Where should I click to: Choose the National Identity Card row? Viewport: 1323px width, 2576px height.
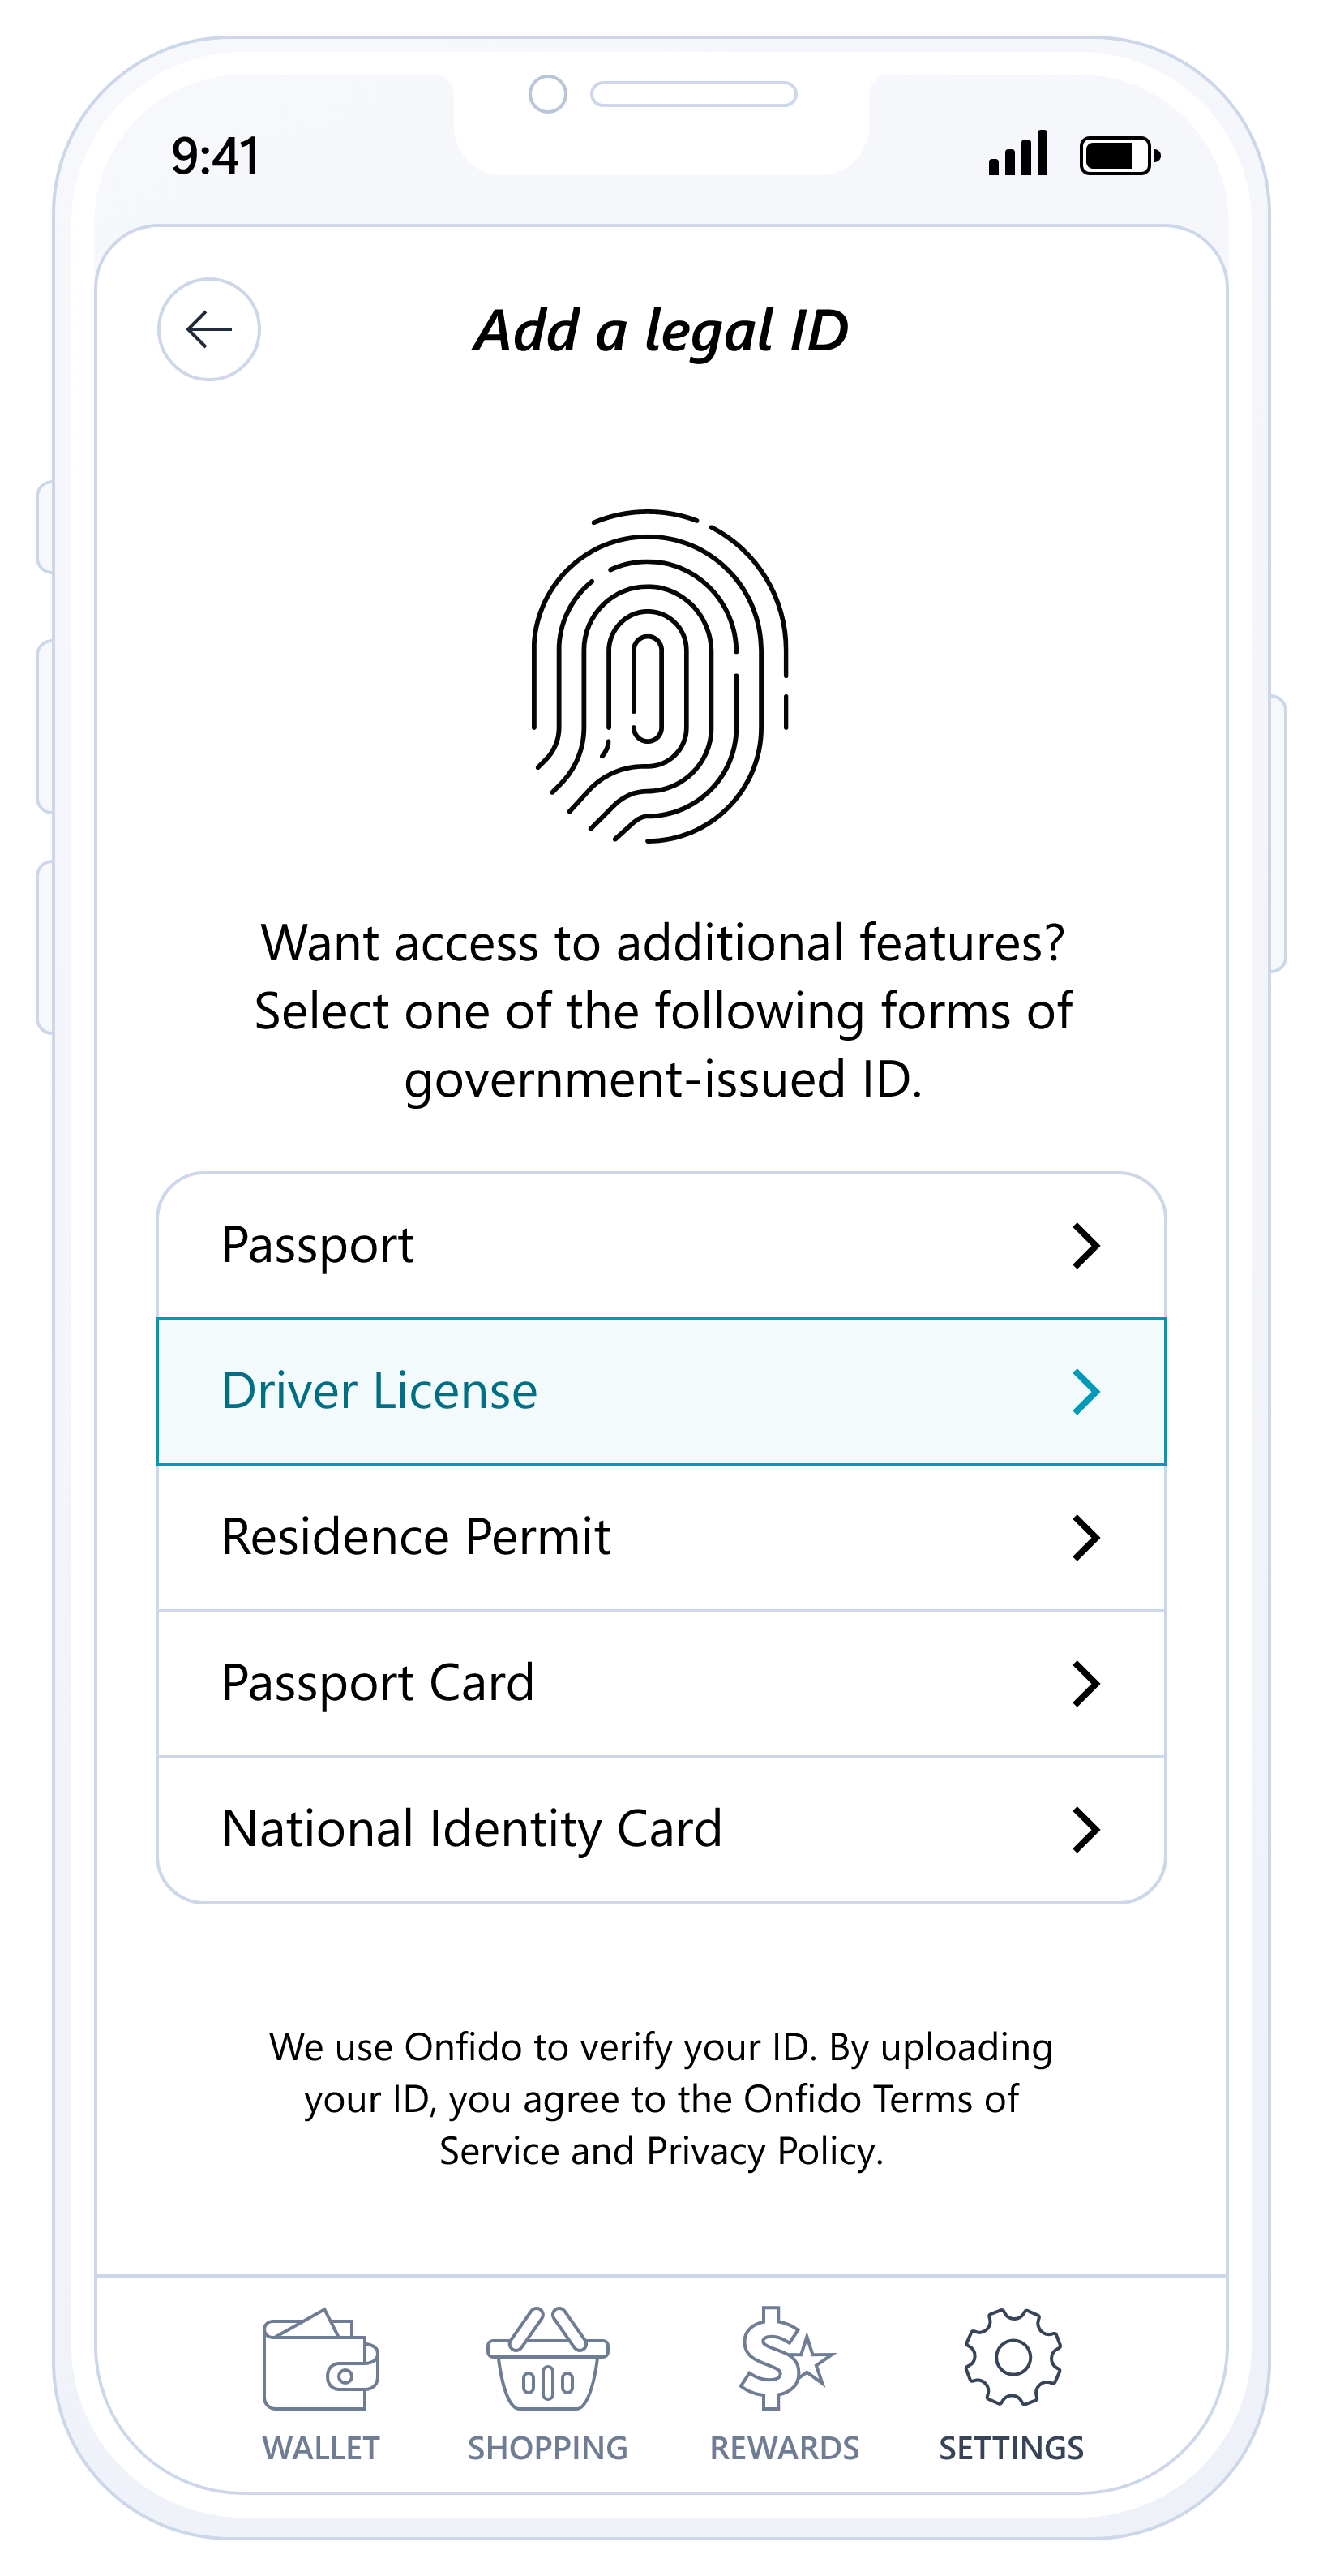[x=472, y=1829]
